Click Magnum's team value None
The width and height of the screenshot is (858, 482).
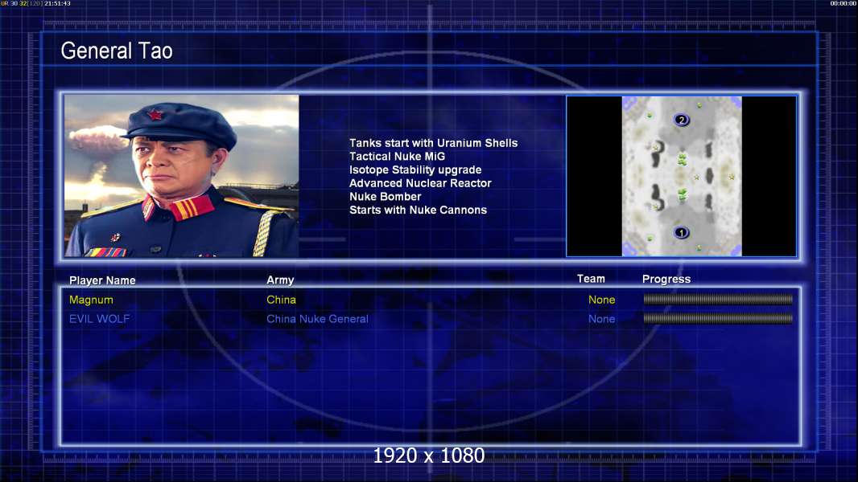coord(601,300)
